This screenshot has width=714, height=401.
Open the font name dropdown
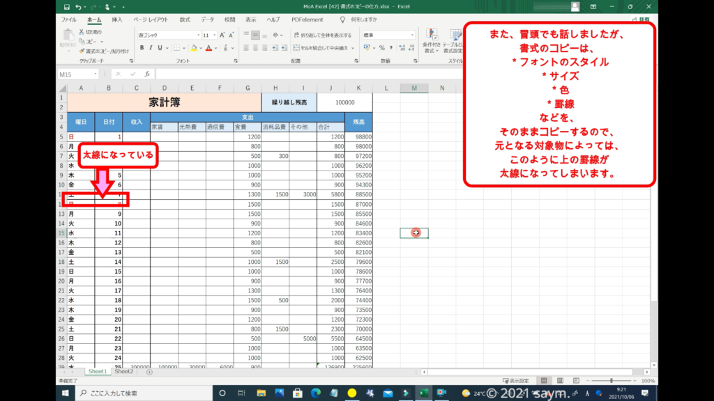click(x=197, y=35)
